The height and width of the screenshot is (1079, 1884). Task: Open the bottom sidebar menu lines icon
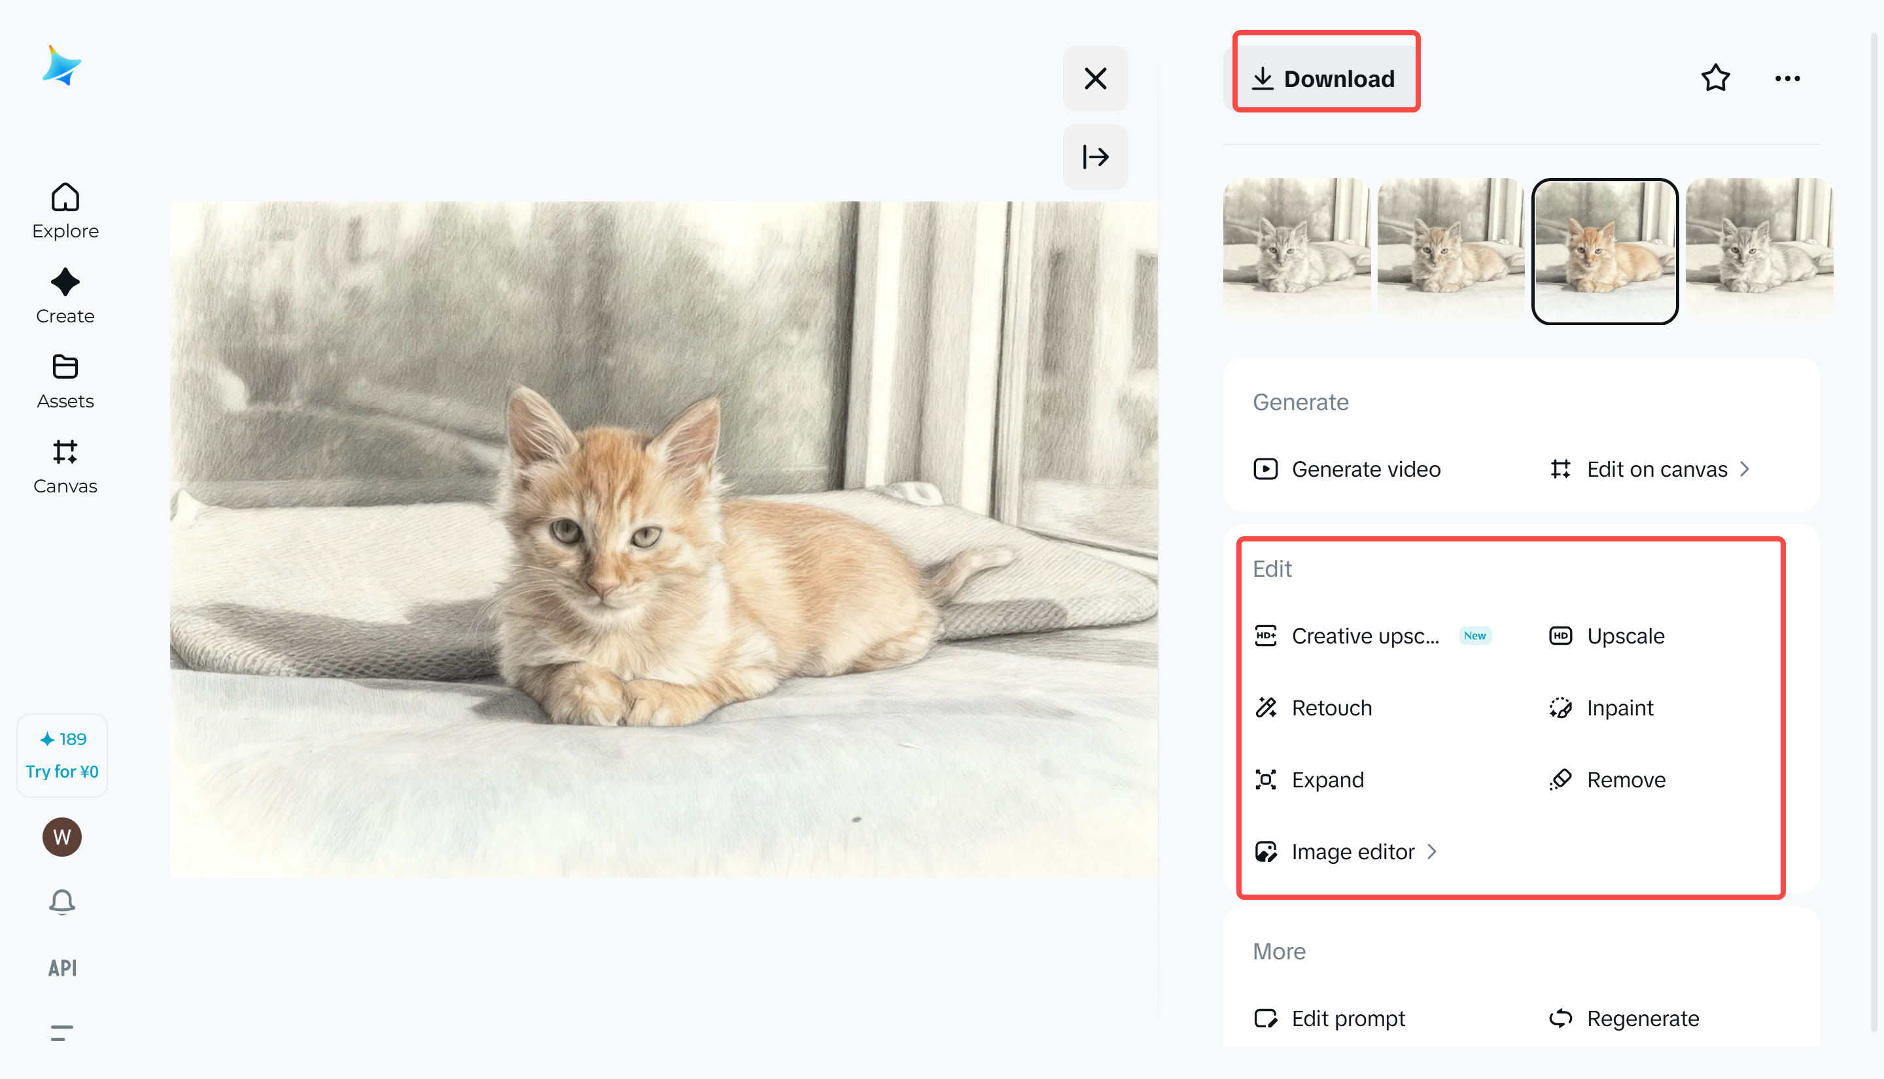tap(62, 1033)
